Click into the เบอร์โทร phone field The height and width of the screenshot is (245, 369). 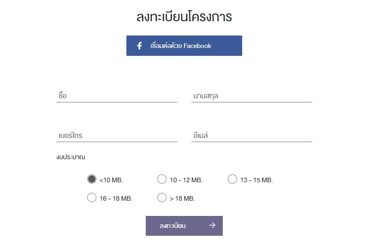[x=117, y=136]
